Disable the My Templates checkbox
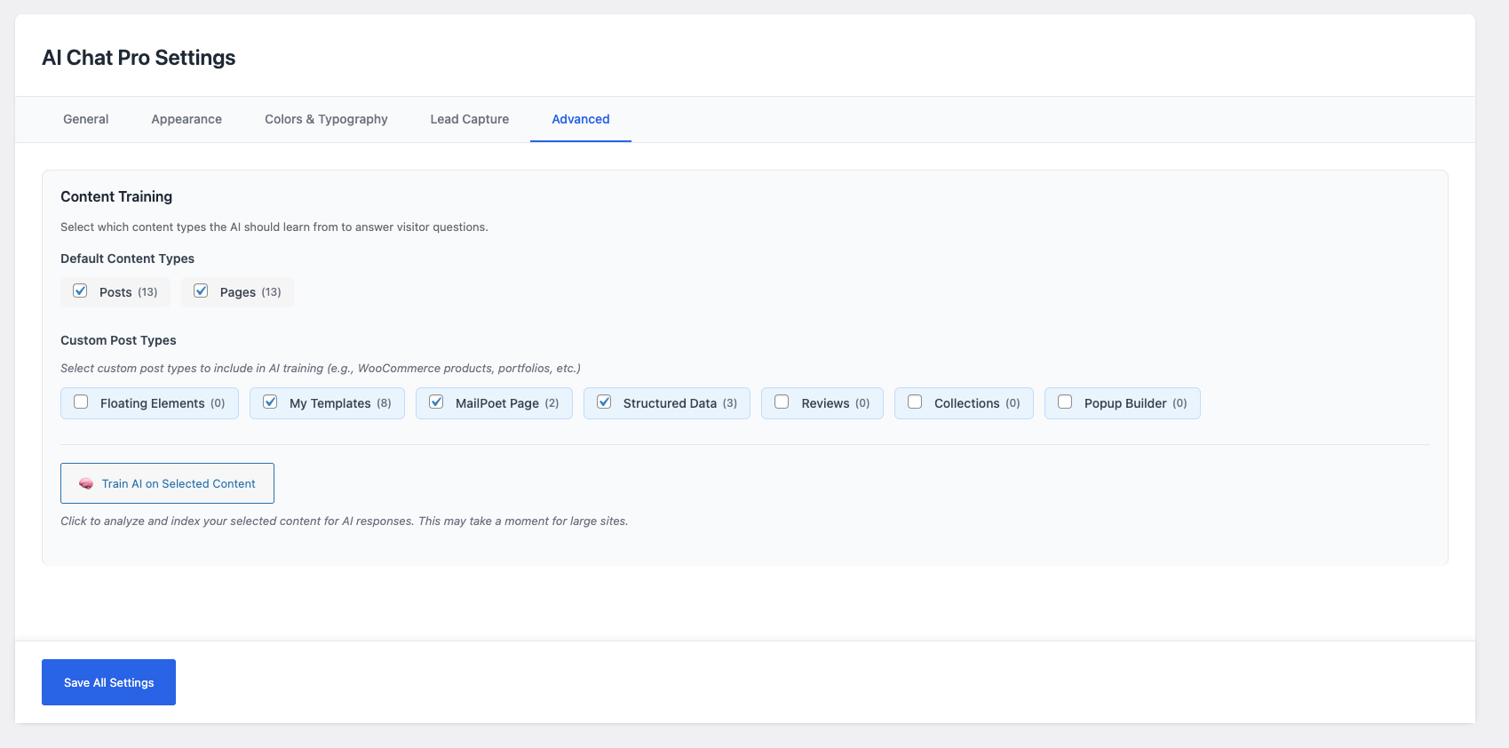 coord(270,402)
